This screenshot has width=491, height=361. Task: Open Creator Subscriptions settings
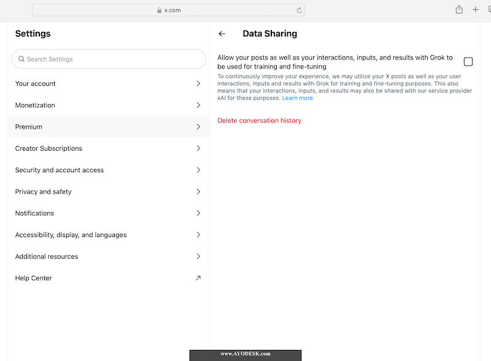coord(48,148)
